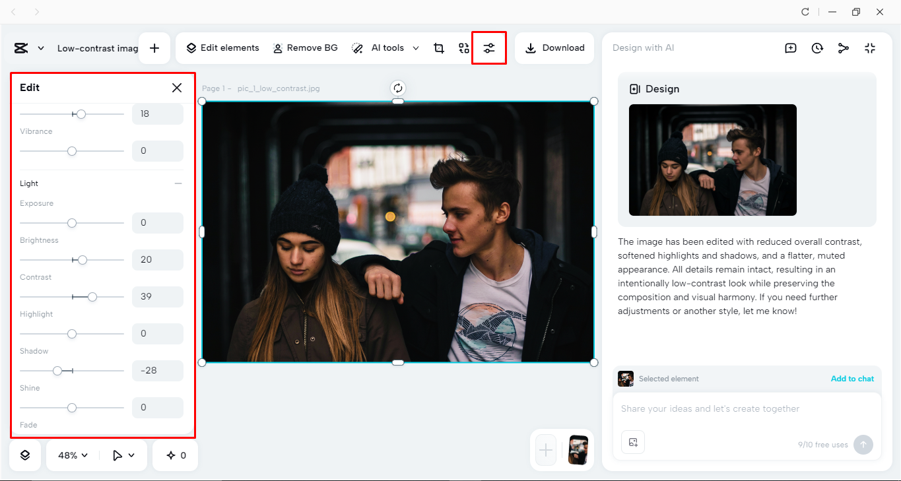Click the Vibrance value field

pos(158,151)
